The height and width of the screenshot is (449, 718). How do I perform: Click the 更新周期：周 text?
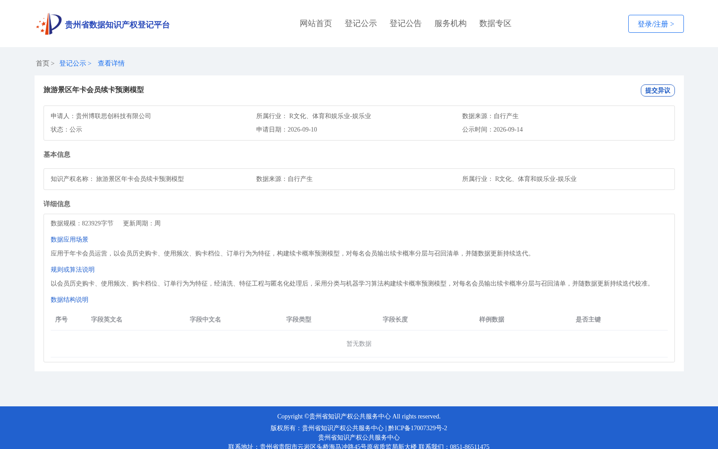142,223
